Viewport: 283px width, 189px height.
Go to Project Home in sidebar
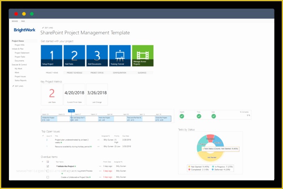click(18, 41)
